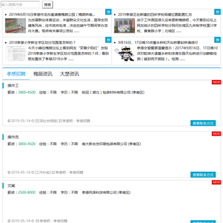
Task: Click 操作员 salary value 3800-4500
Action: coord(27,144)
